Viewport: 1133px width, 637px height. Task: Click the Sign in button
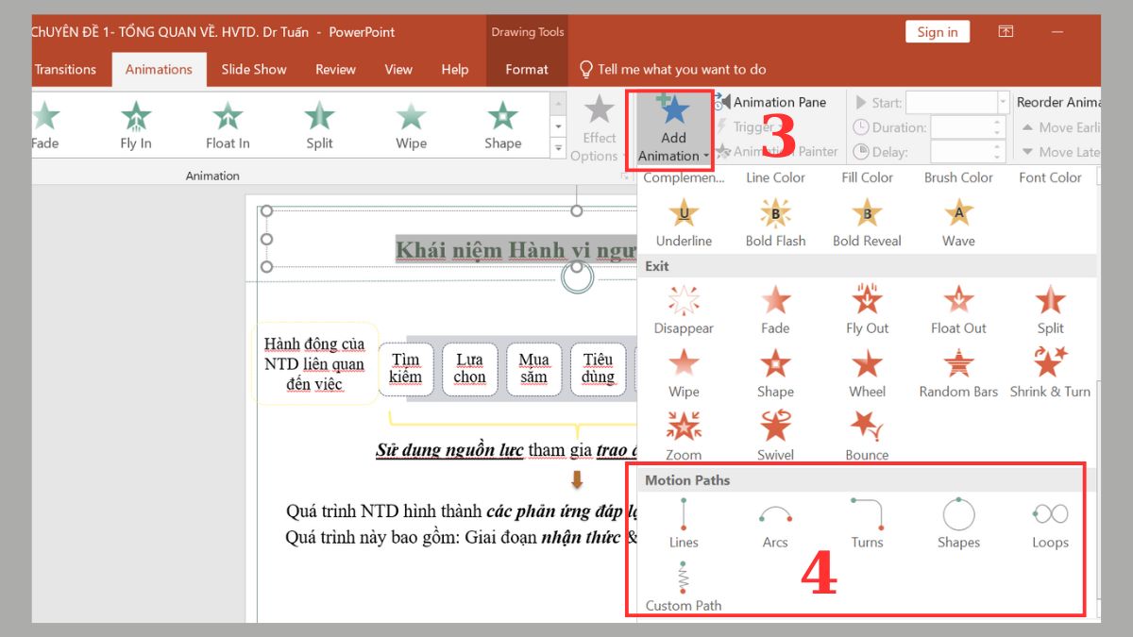(x=937, y=31)
